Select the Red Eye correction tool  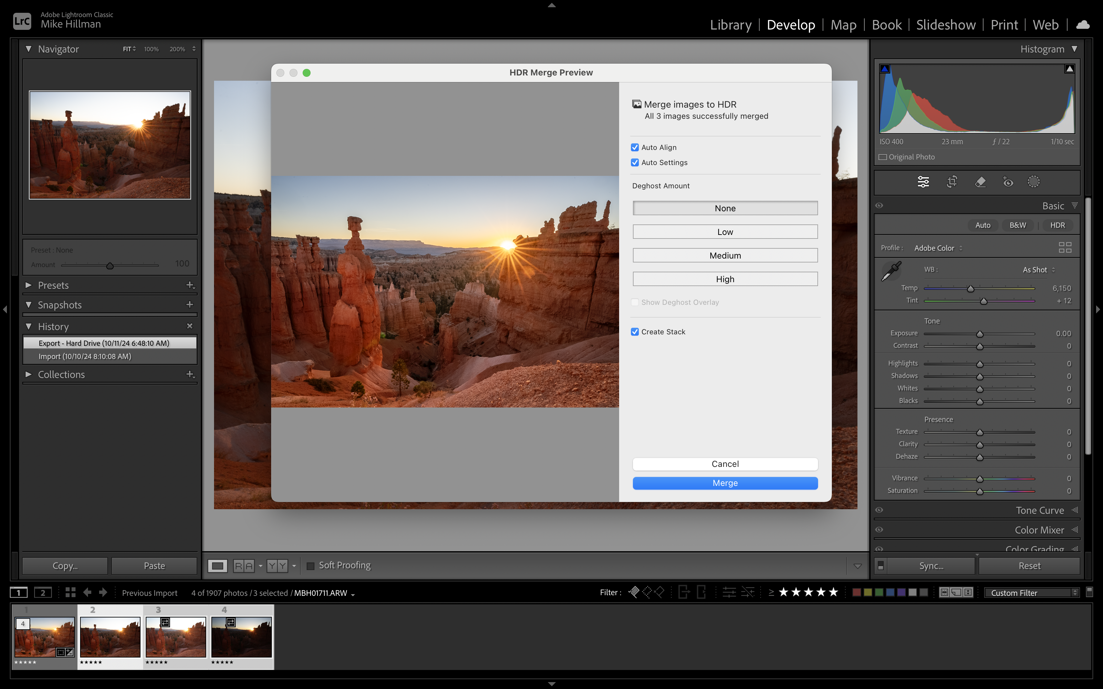[x=1007, y=182]
